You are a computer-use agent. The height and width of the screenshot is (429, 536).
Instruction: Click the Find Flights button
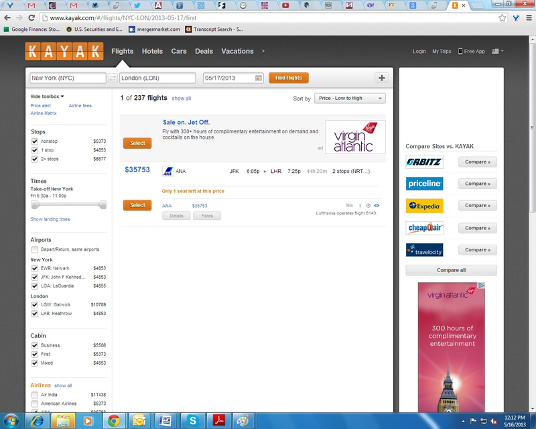tap(289, 78)
